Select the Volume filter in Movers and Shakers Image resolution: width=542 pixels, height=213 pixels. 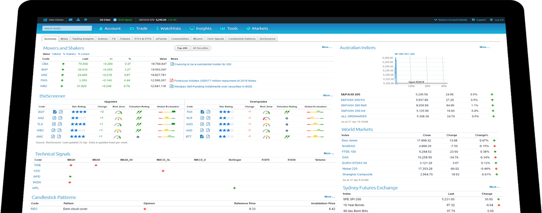[x=56, y=54]
